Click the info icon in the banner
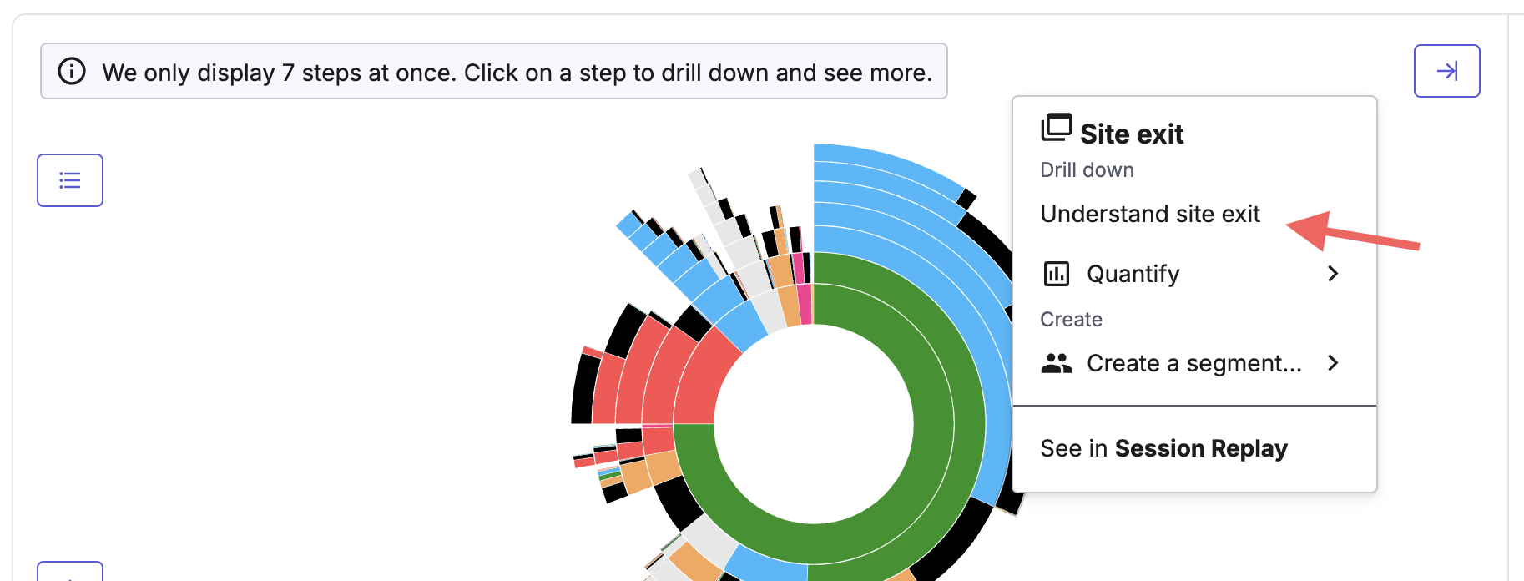 tap(72, 72)
